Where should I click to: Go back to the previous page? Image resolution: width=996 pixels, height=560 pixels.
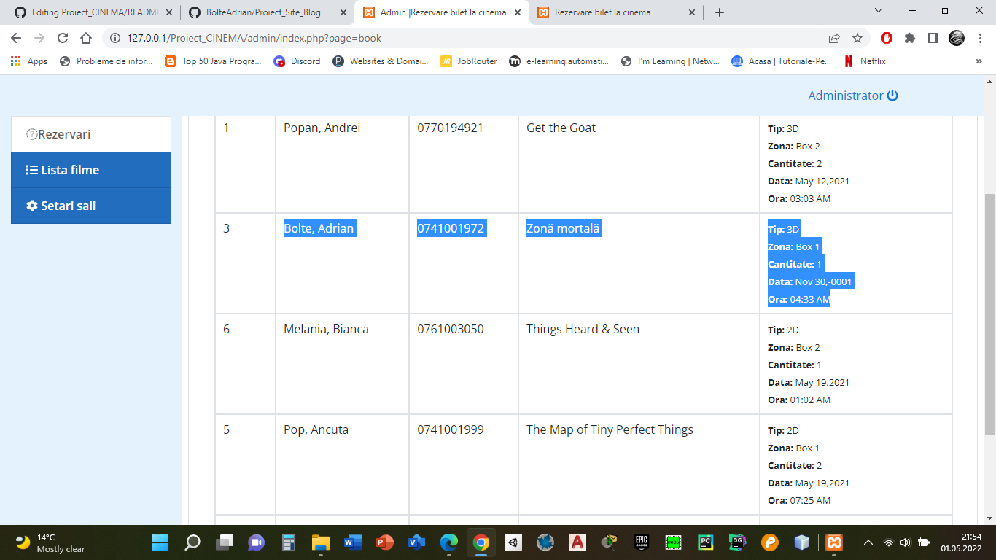pos(16,38)
